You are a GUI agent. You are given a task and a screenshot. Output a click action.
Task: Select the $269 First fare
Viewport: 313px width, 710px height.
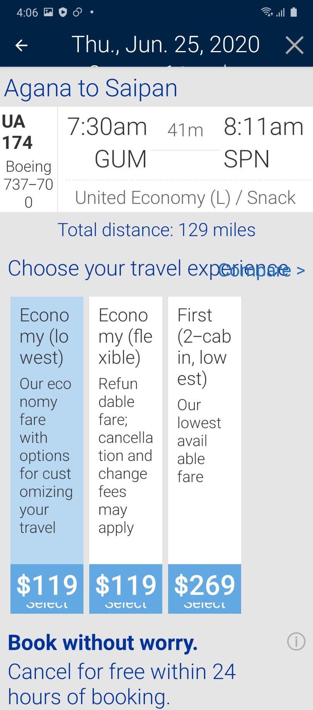coord(204,589)
